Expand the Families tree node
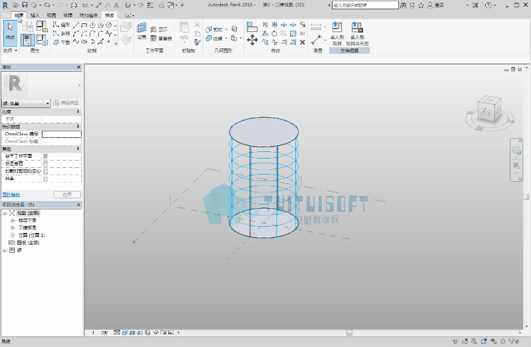 click(x=5, y=250)
